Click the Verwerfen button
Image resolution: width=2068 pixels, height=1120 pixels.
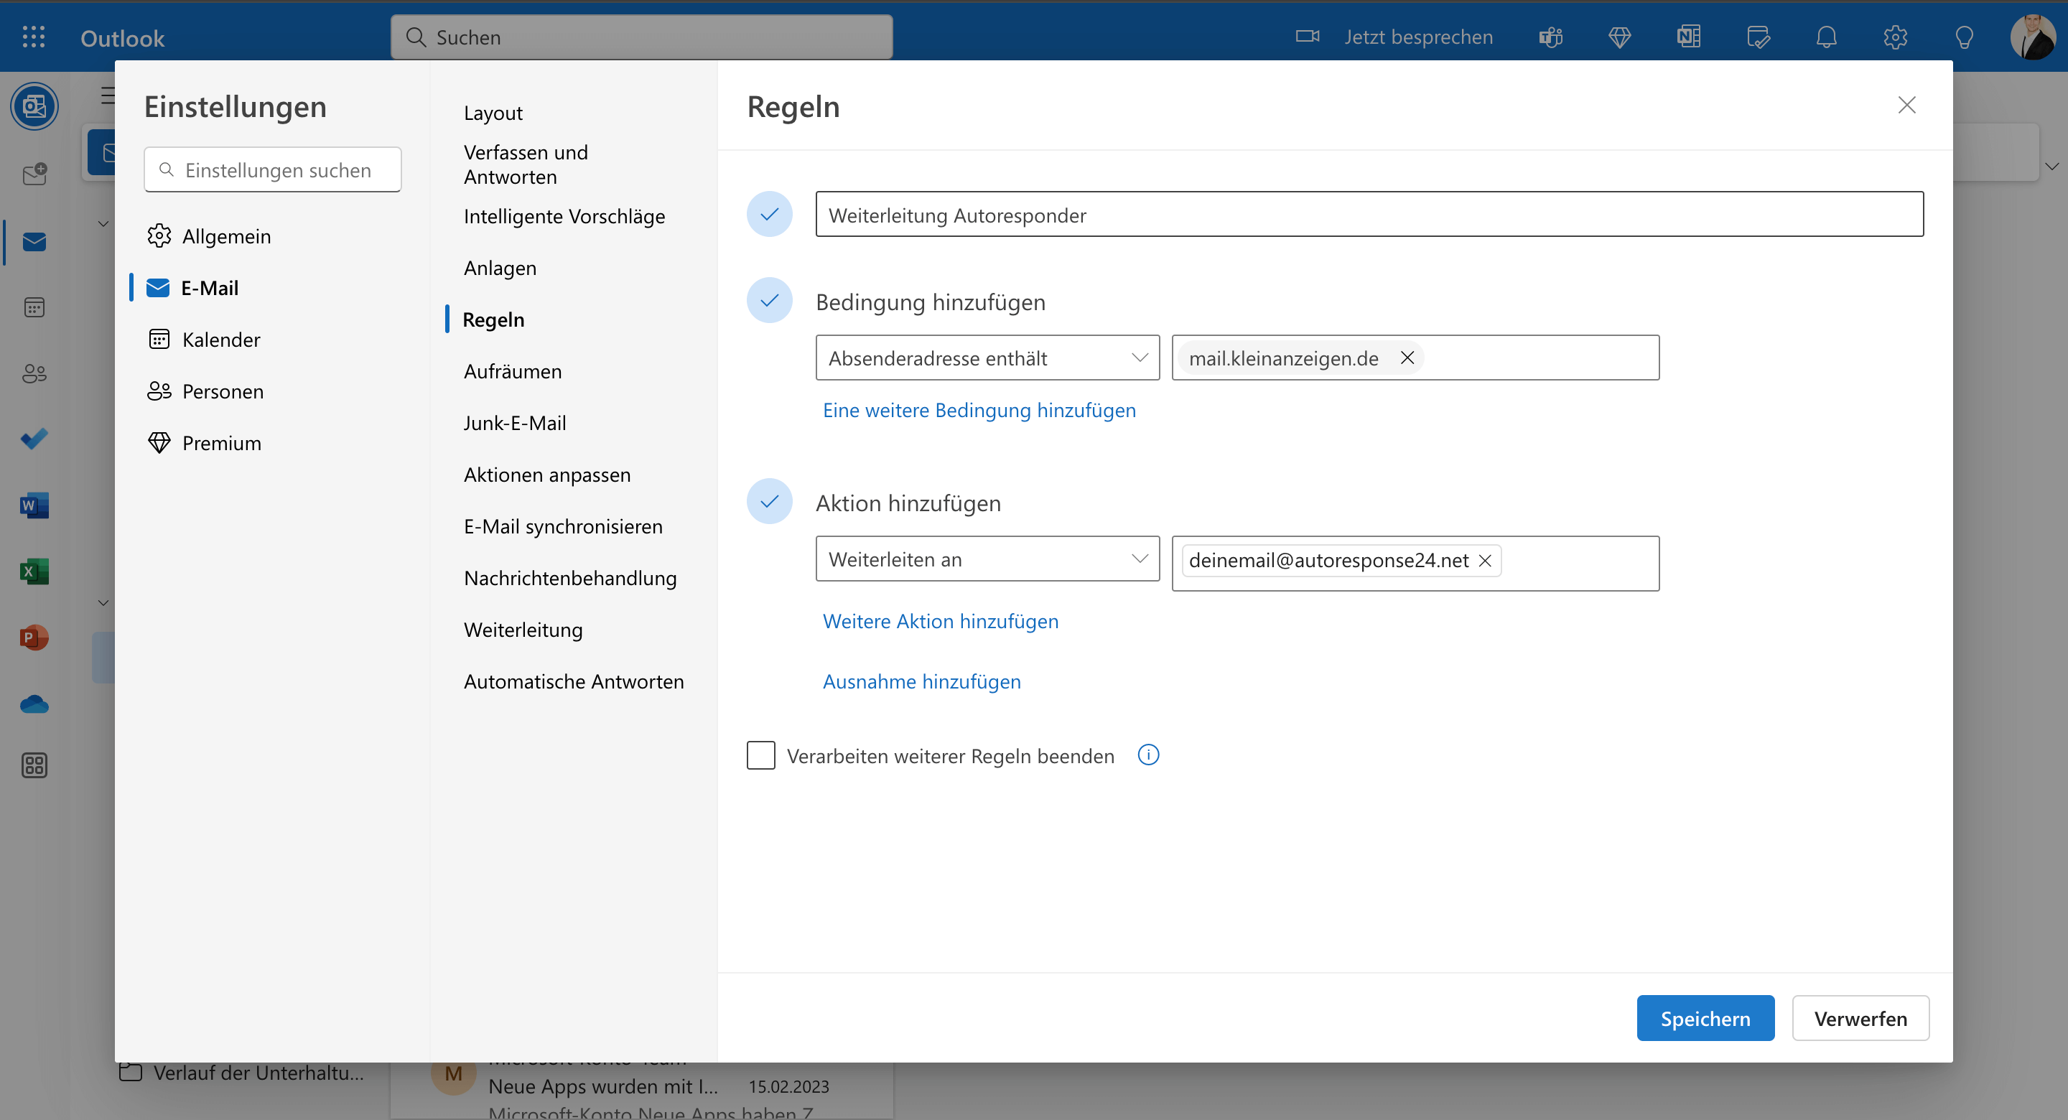click(1860, 1018)
